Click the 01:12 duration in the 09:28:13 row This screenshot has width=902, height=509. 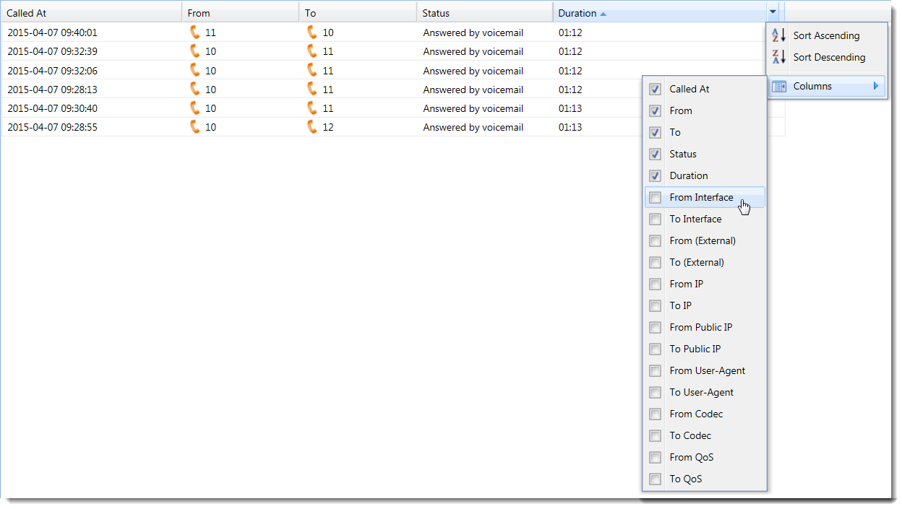570,90
